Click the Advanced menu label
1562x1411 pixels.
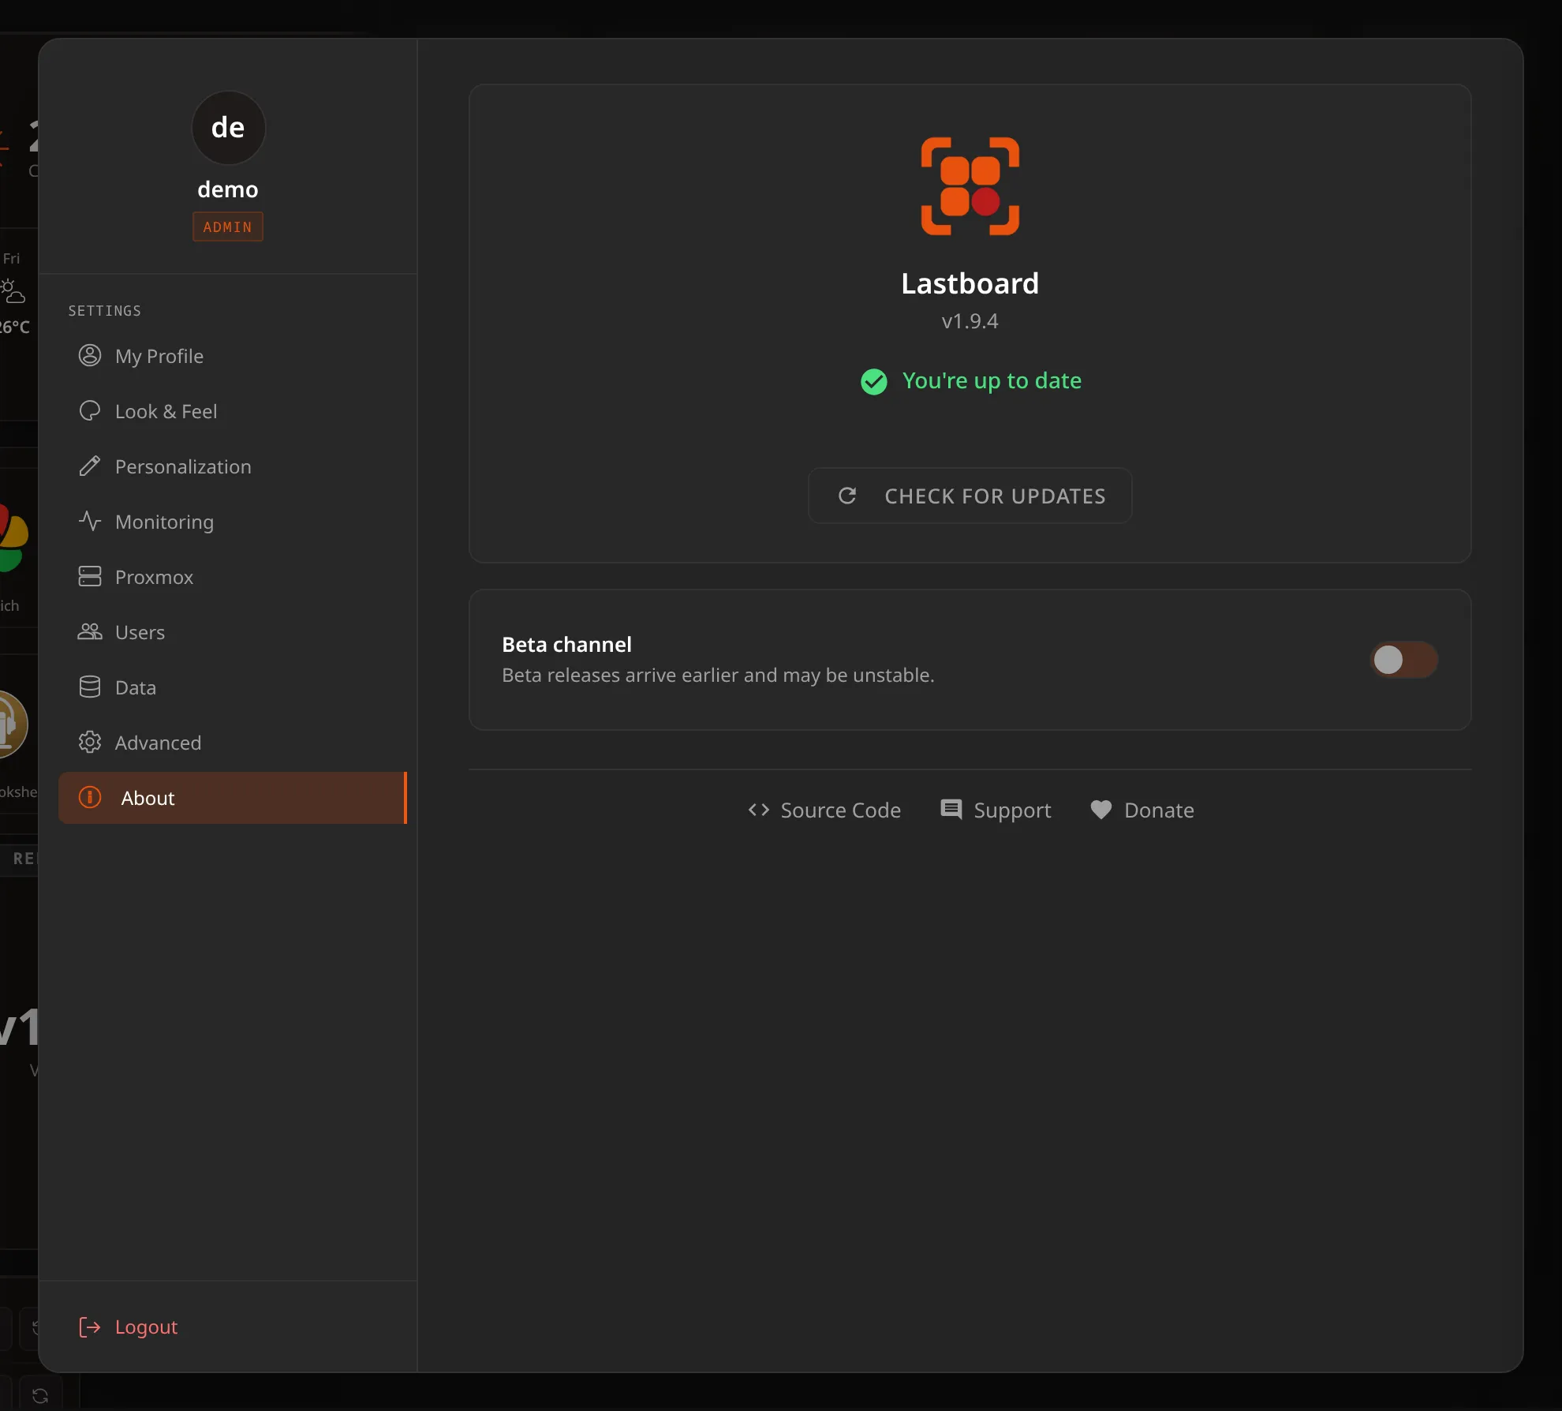pos(158,743)
